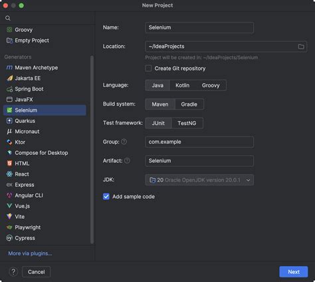This screenshot has height=282, width=315.
Task: Select TestNG test framework
Action: [187, 123]
